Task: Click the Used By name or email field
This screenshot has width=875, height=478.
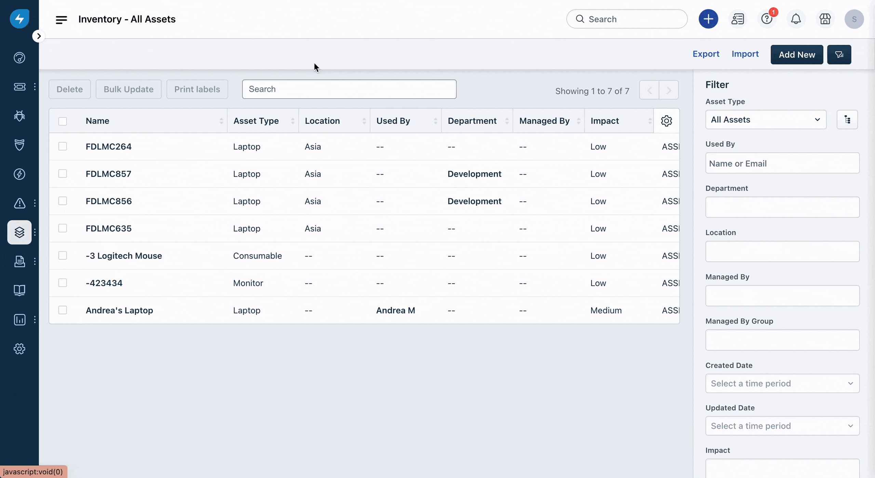Action: coord(782,163)
